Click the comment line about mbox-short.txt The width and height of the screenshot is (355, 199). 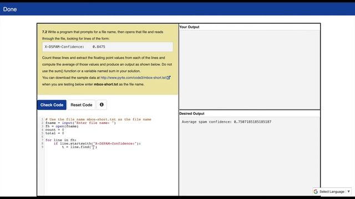[98, 119]
